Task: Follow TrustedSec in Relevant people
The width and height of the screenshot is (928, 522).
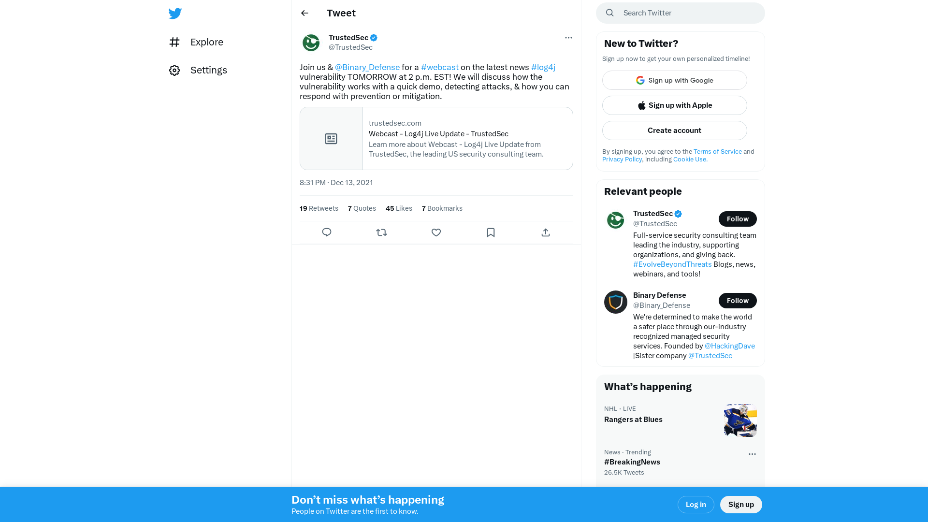Action: [738, 219]
